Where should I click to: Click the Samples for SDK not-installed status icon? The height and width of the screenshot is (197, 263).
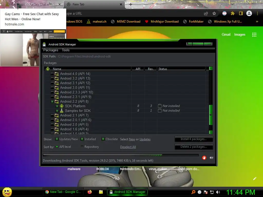[x=160, y=111]
